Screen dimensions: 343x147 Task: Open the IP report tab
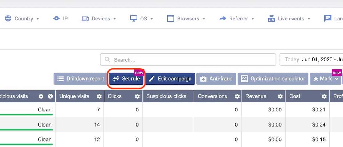point(61,19)
